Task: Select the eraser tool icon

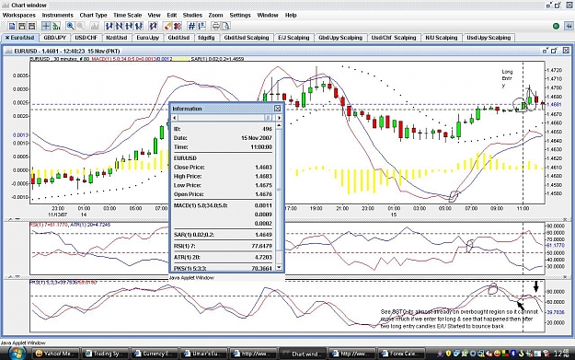Action: point(167,26)
